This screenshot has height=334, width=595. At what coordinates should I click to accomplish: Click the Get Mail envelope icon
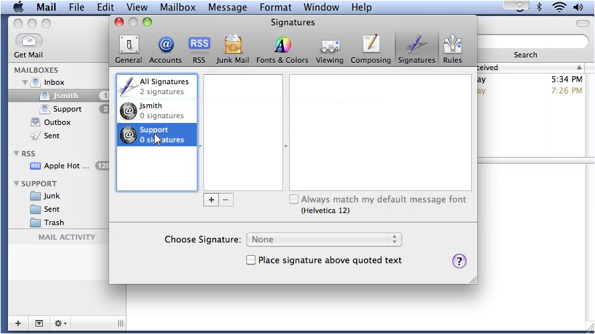[x=29, y=41]
